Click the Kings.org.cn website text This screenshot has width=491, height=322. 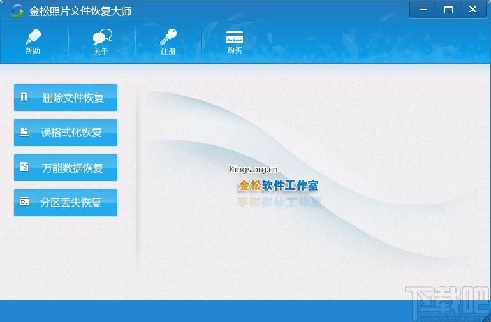pyautogui.click(x=253, y=170)
